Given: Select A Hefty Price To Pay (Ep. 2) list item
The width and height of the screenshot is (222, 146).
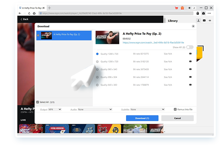Looking at the screenshot, I should coord(64,35).
